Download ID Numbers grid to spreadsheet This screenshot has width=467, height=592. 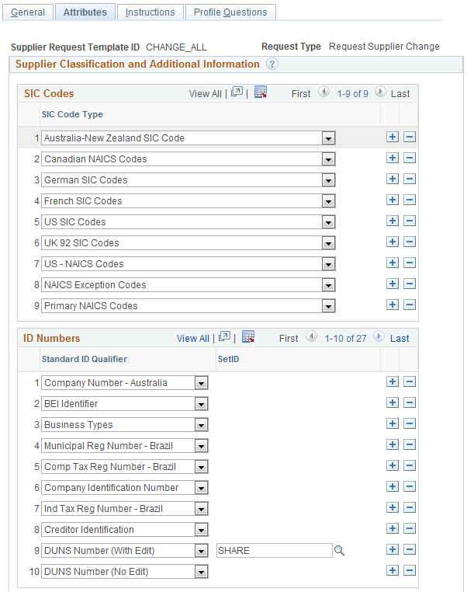[x=248, y=336]
